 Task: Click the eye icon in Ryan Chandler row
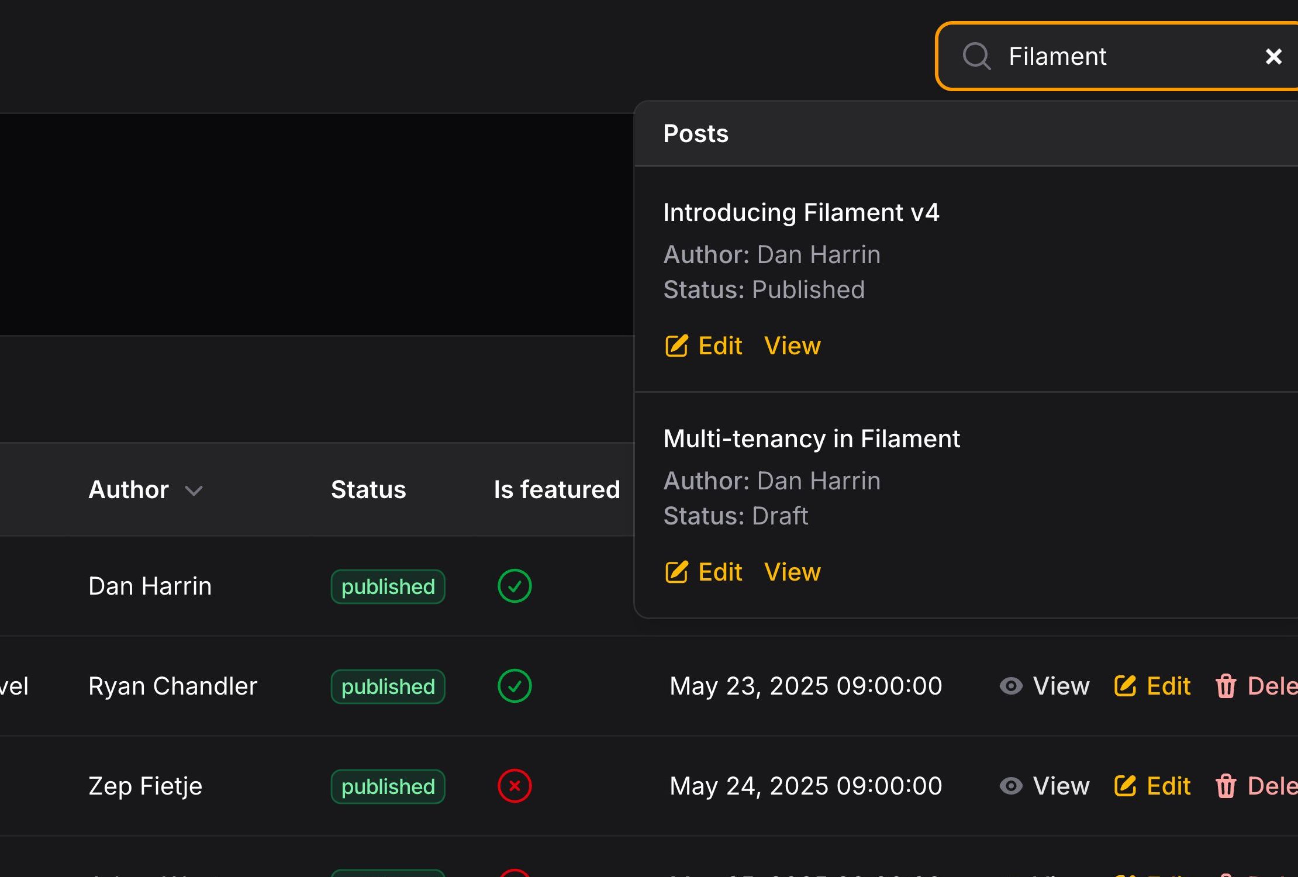click(x=1011, y=686)
